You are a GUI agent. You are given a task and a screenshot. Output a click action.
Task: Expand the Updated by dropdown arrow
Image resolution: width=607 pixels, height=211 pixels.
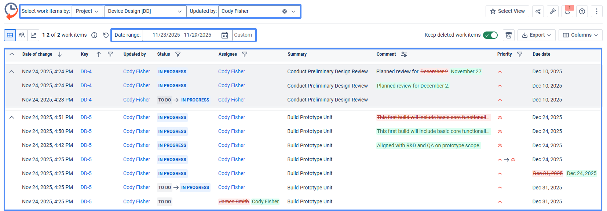[293, 11]
